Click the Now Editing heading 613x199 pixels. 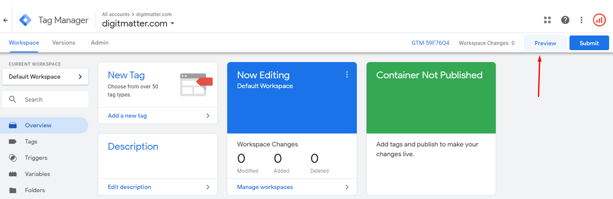coord(263,75)
